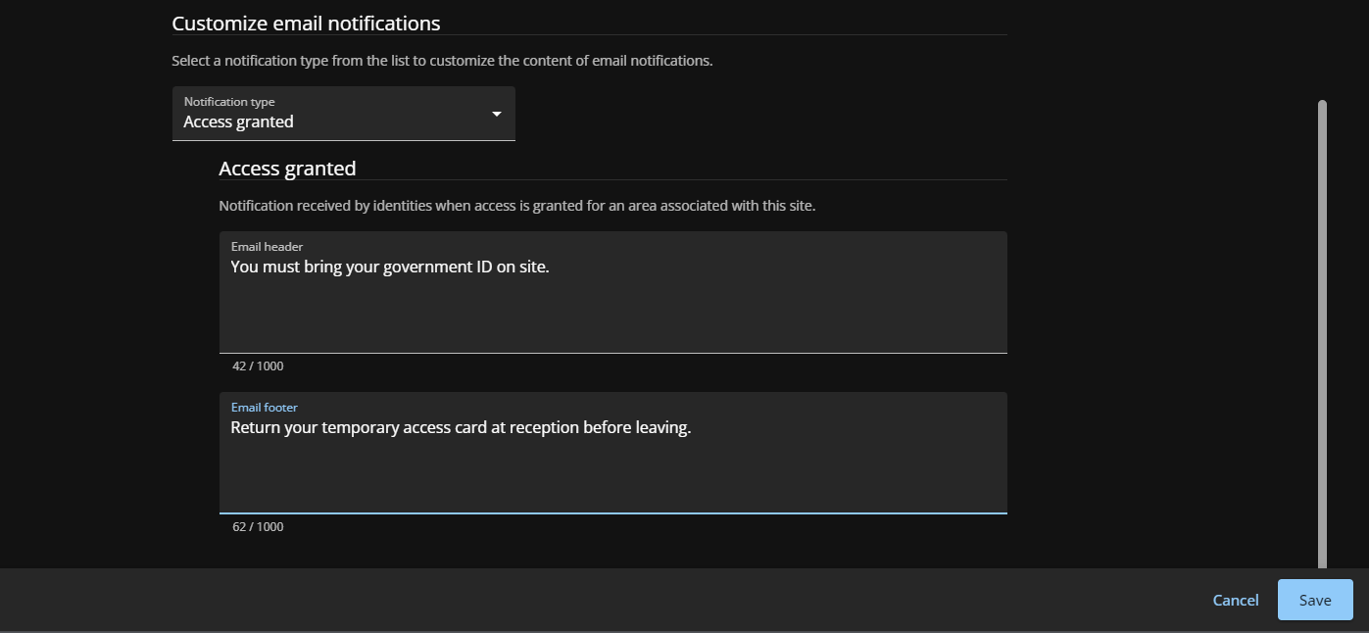Click the dropdown chevron arrow

pos(496,114)
